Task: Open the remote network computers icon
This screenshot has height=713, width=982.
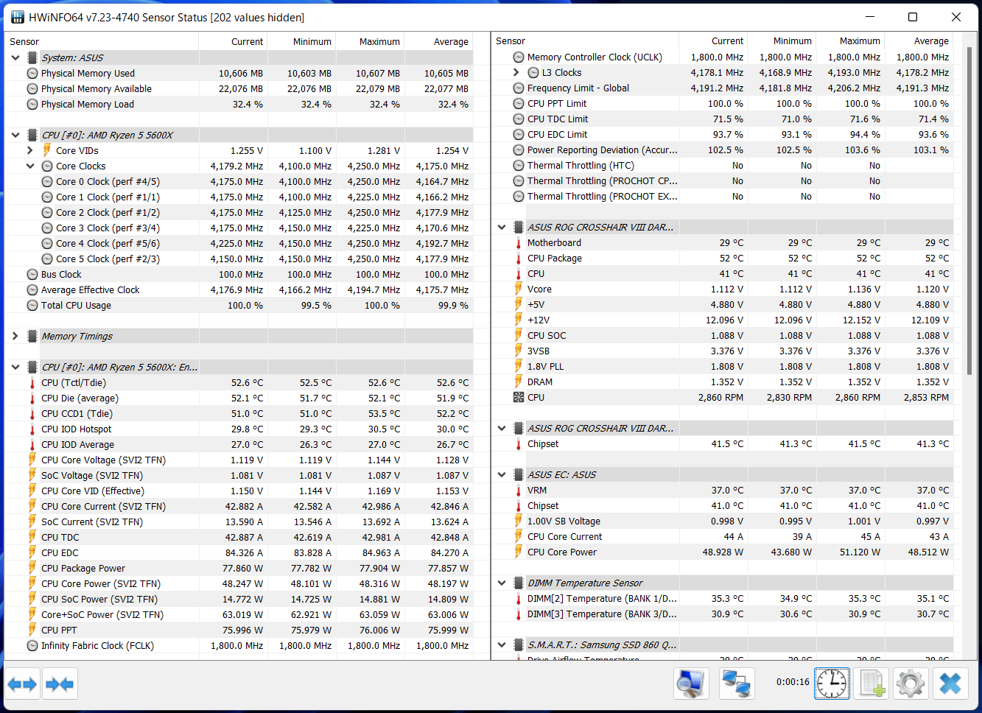Action: coord(736,684)
